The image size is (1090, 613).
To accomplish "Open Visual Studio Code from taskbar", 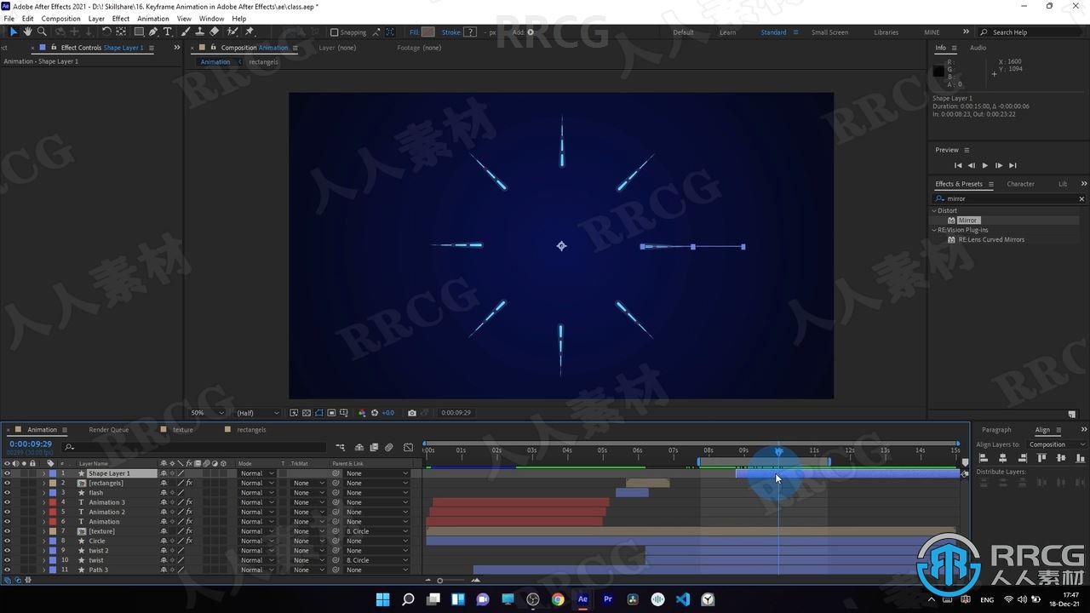I will click(682, 599).
